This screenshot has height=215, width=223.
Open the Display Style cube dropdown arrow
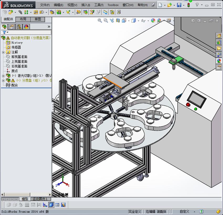click(138, 21)
